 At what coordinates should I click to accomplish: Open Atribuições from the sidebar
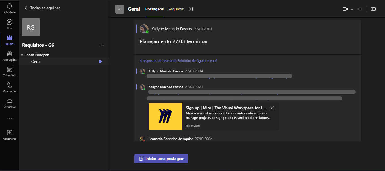pyautogui.click(x=9, y=55)
